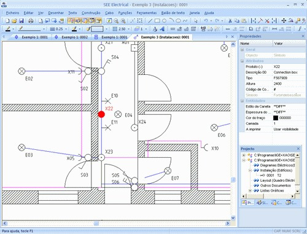Click the Copy icon
The height and width of the screenshot is (234, 307).
[237, 21]
